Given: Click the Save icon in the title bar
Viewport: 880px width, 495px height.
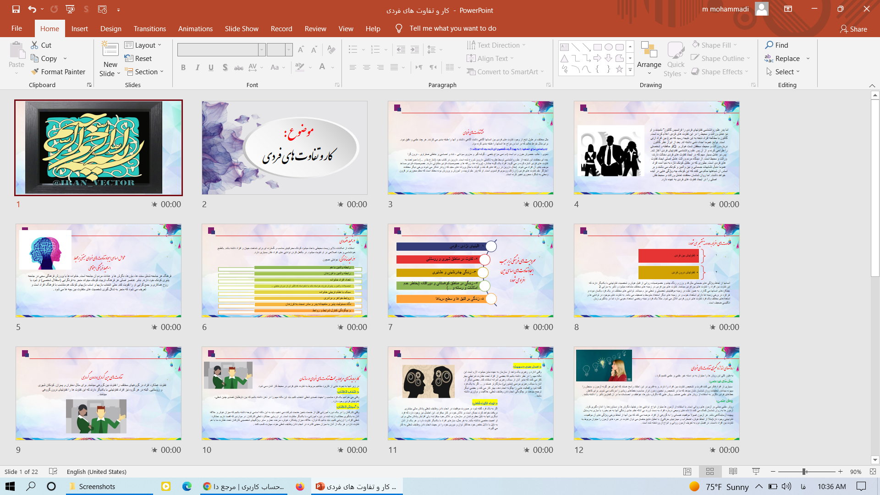Looking at the screenshot, I should (16, 9).
